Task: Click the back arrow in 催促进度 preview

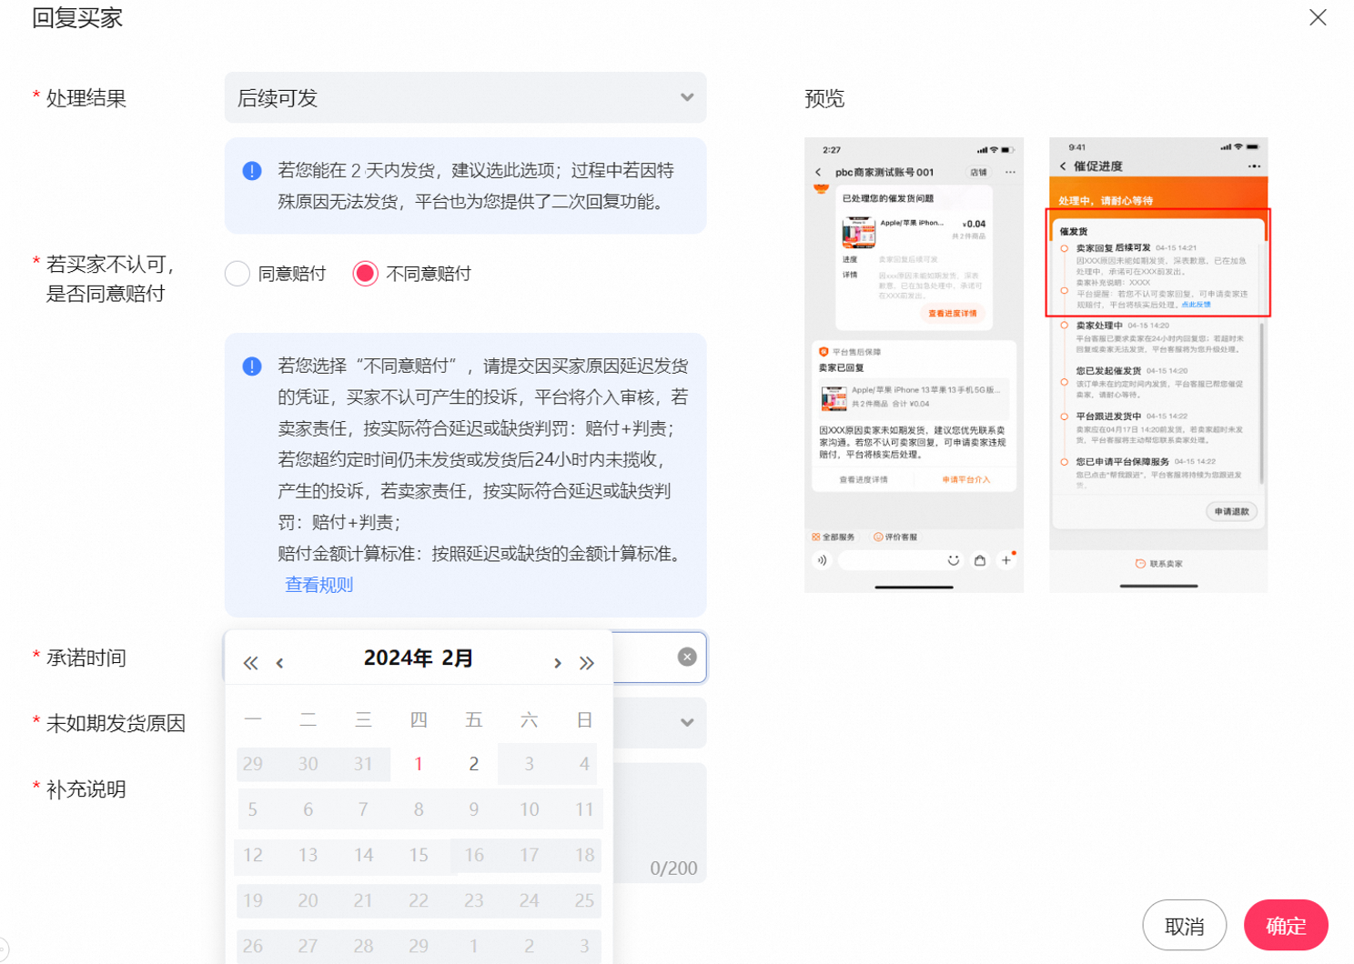Action: click(1063, 166)
